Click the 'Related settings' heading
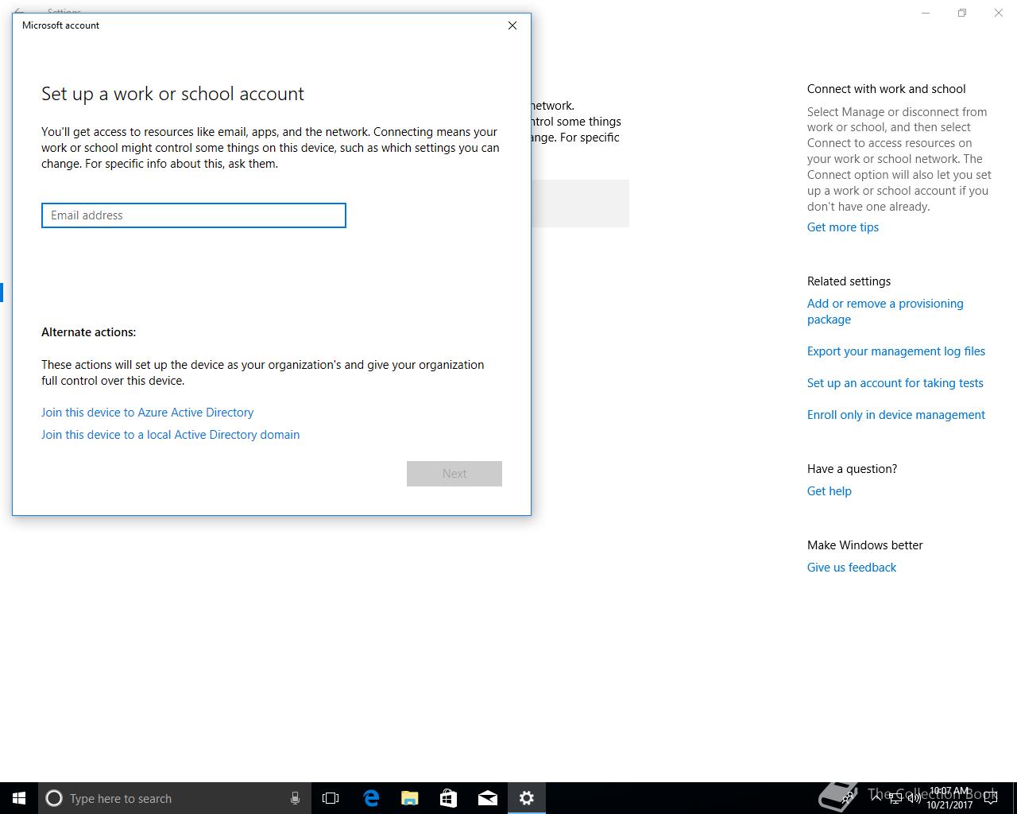 (849, 281)
